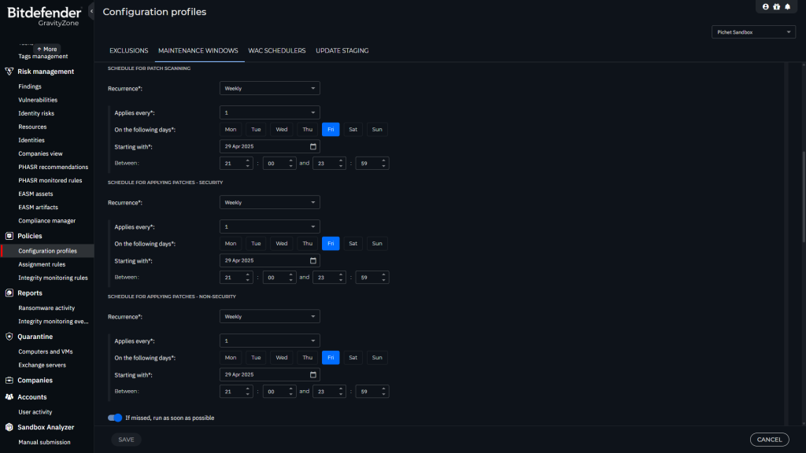
Task: Open calendar icon for patch scanning start date
Action: pyautogui.click(x=312, y=147)
